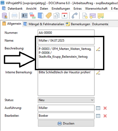Image resolution: width=118 pixels, height=131 pixels.
Task: Open the Warenwirtschaft menu
Action: click(96, 9)
